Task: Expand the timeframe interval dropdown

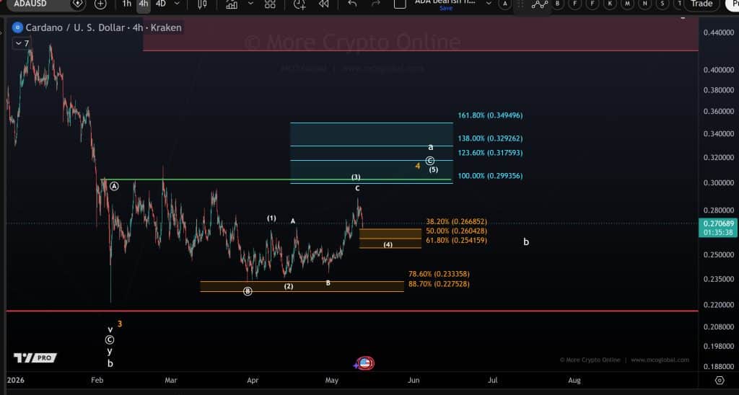Action: click(x=178, y=4)
